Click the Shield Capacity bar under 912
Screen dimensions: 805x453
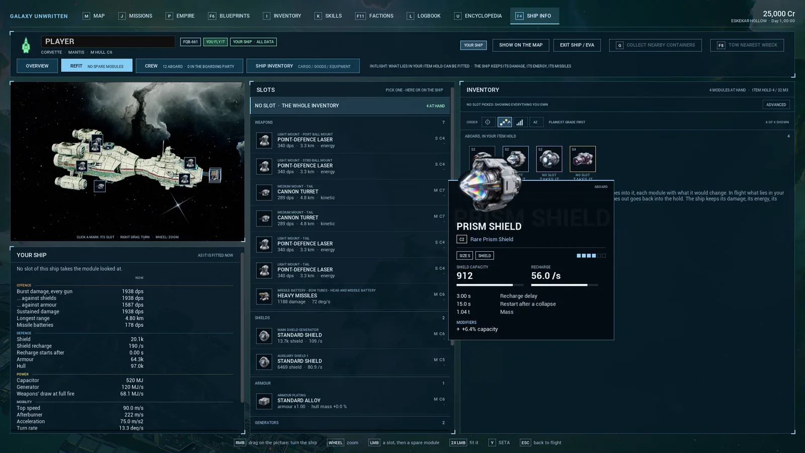[490, 285]
